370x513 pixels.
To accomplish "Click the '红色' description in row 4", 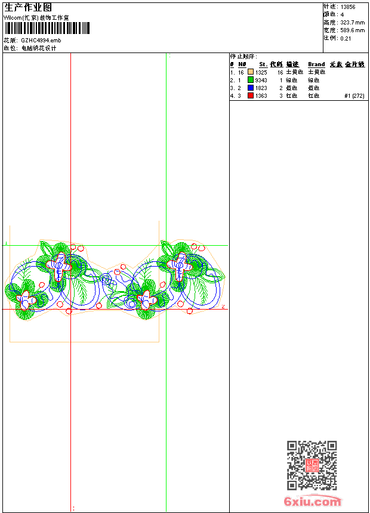I will coord(291,95).
